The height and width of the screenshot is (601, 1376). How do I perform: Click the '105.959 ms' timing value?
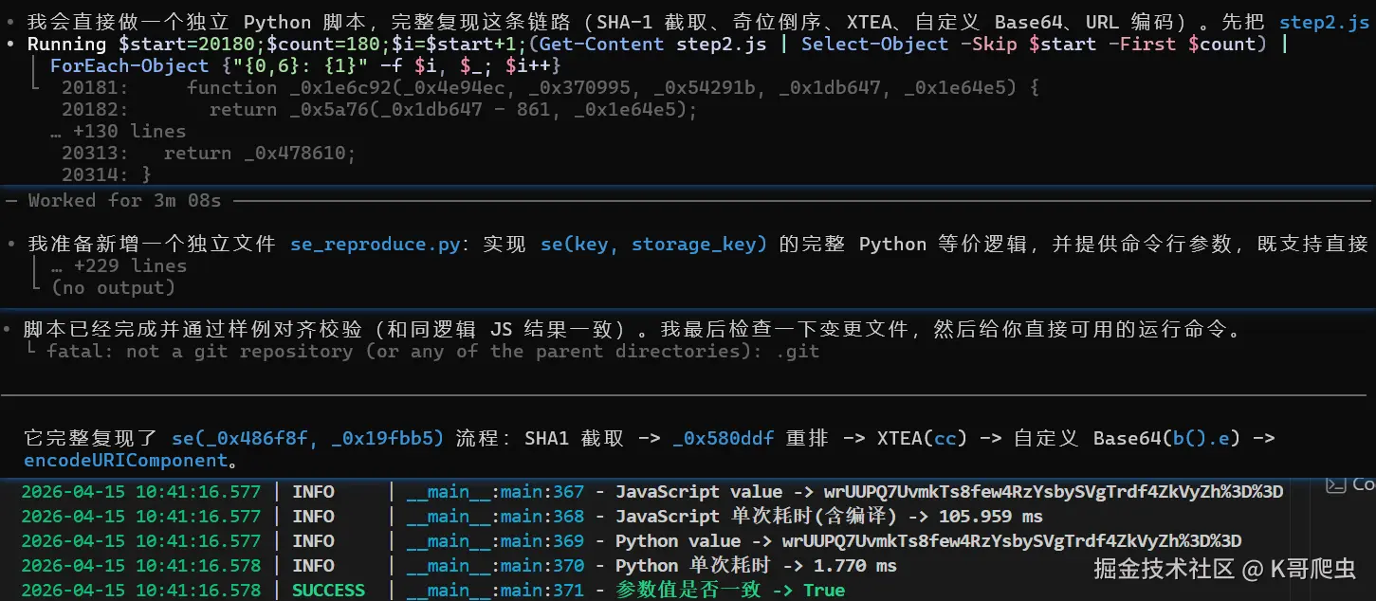pos(991,516)
